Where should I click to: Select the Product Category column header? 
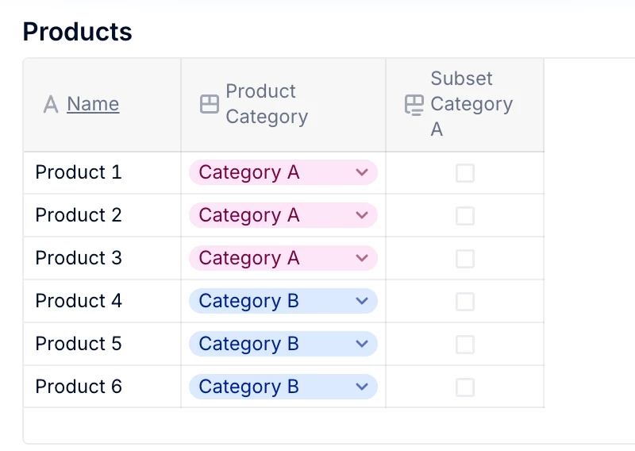(x=267, y=104)
